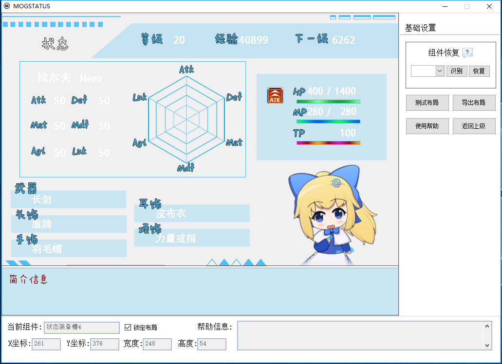The height and width of the screenshot is (364, 502).
Task: Select the next-level value 6262
Action: pyautogui.click(x=344, y=40)
